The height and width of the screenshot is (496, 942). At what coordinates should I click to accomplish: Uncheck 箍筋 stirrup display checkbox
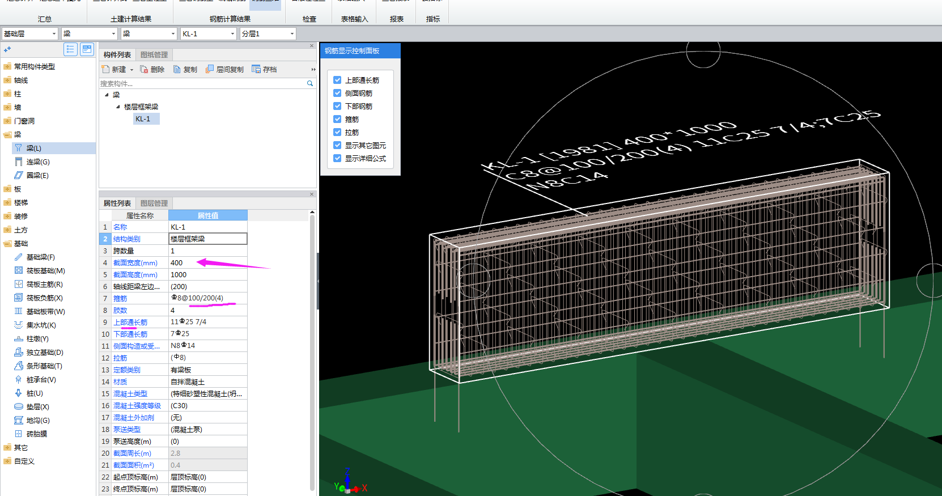click(x=337, y=119)
